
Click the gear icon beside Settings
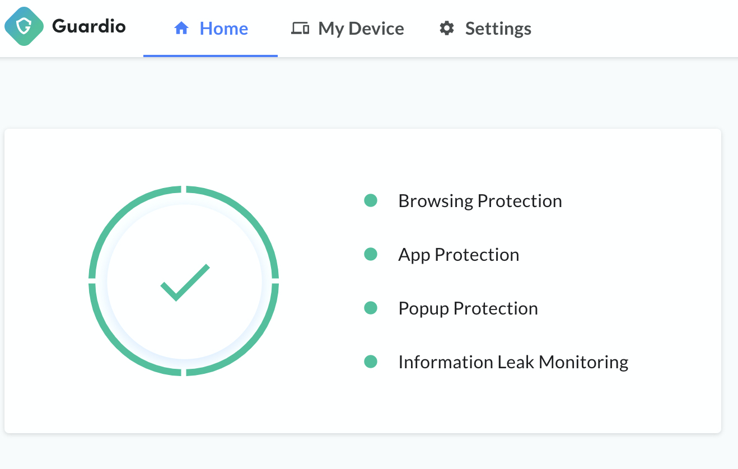446,29
